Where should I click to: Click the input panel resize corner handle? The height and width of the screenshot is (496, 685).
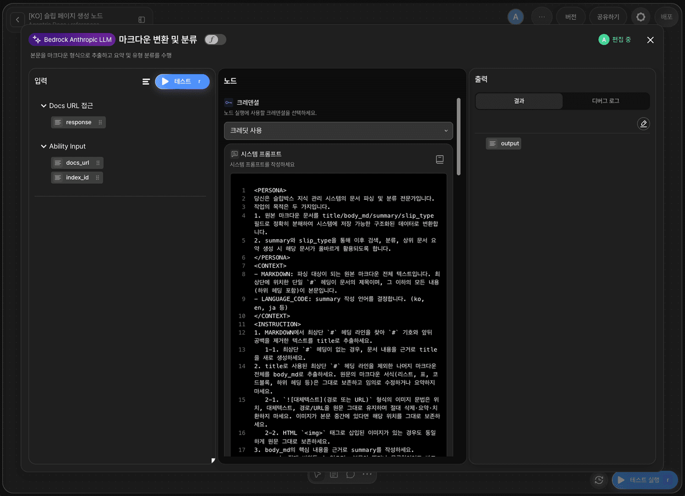213,461
